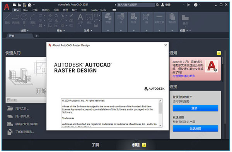Switch to the 输出 ribbon tab

click(75, 10)
